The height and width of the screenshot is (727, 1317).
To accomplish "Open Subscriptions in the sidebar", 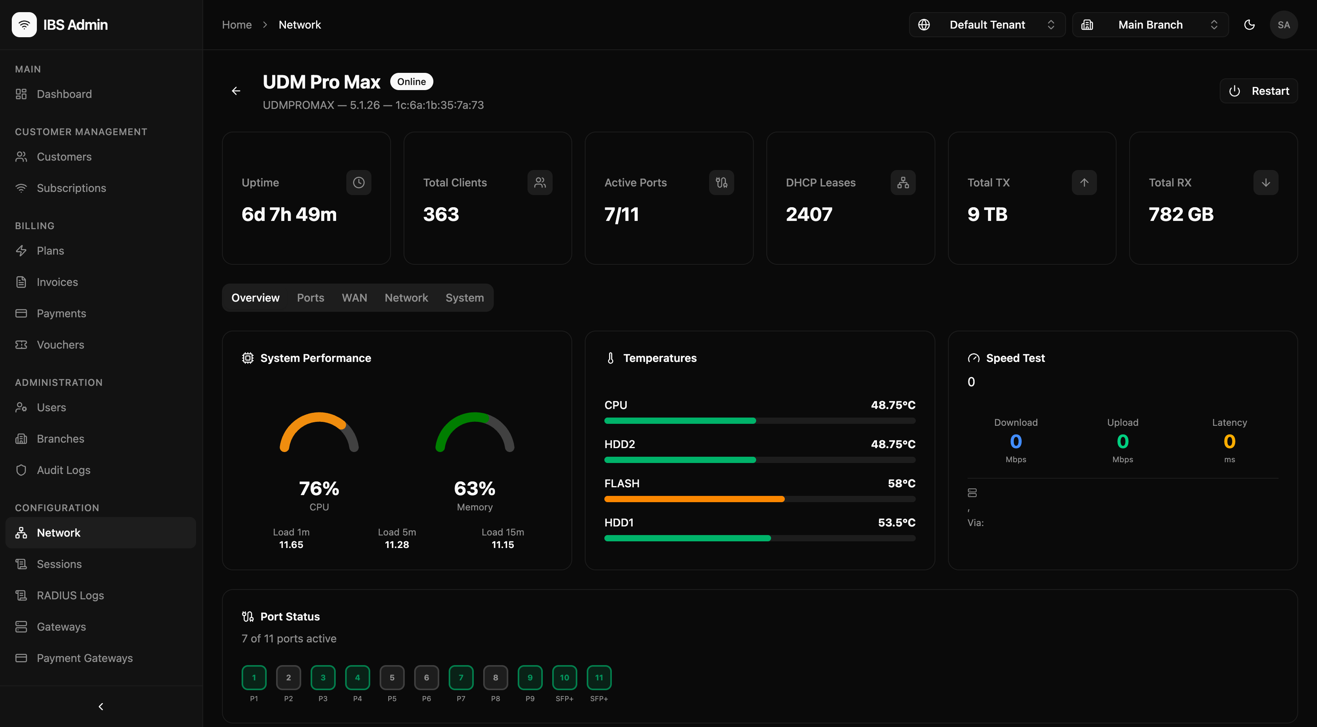I will pyautogui.click(x=101, y=188).
